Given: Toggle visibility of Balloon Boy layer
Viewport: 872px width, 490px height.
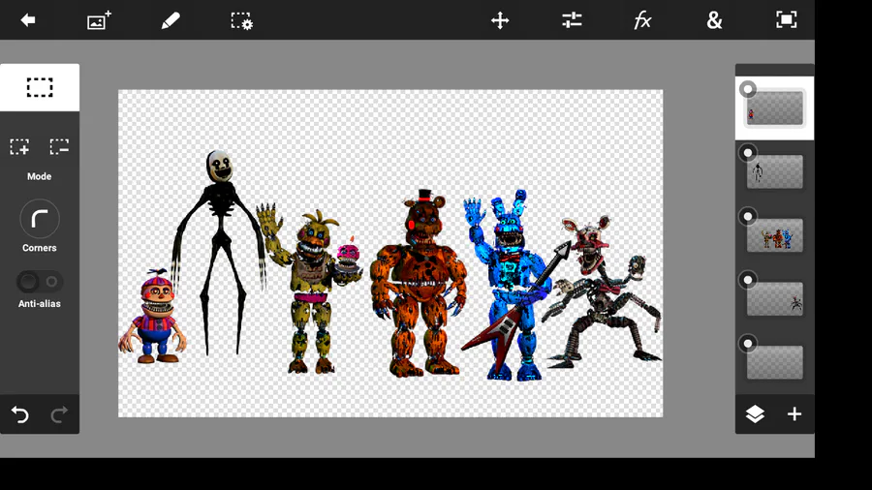Looking at the screenshot, I should click(748, 89).
